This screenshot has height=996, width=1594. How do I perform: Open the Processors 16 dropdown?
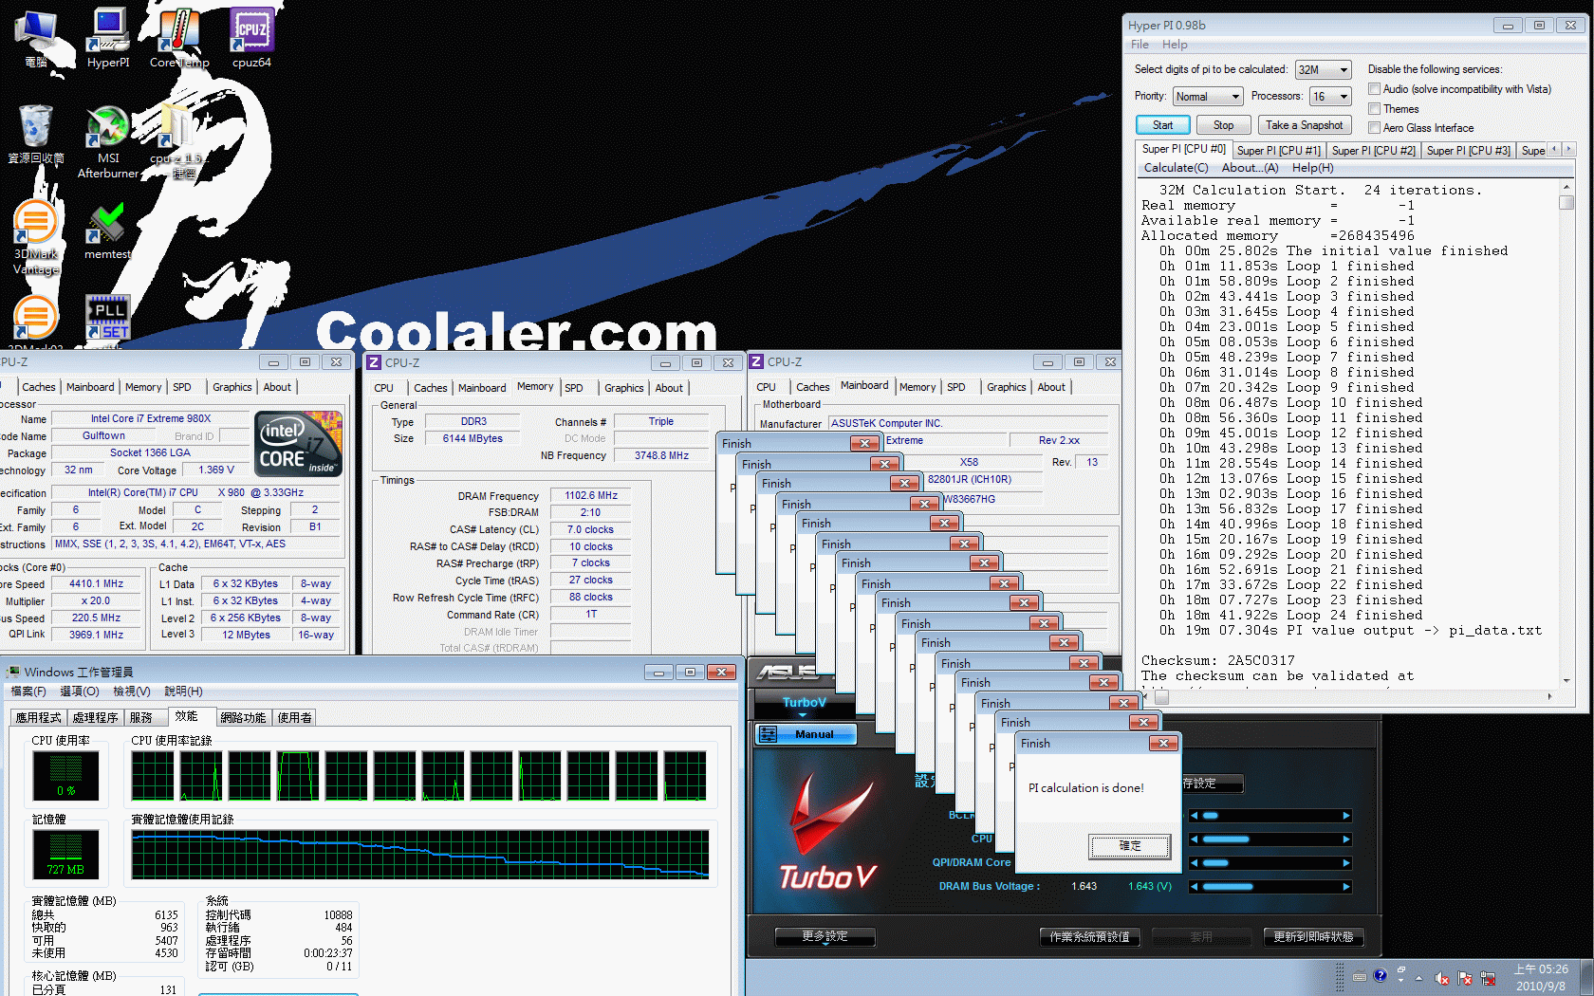pos(1330,97)
